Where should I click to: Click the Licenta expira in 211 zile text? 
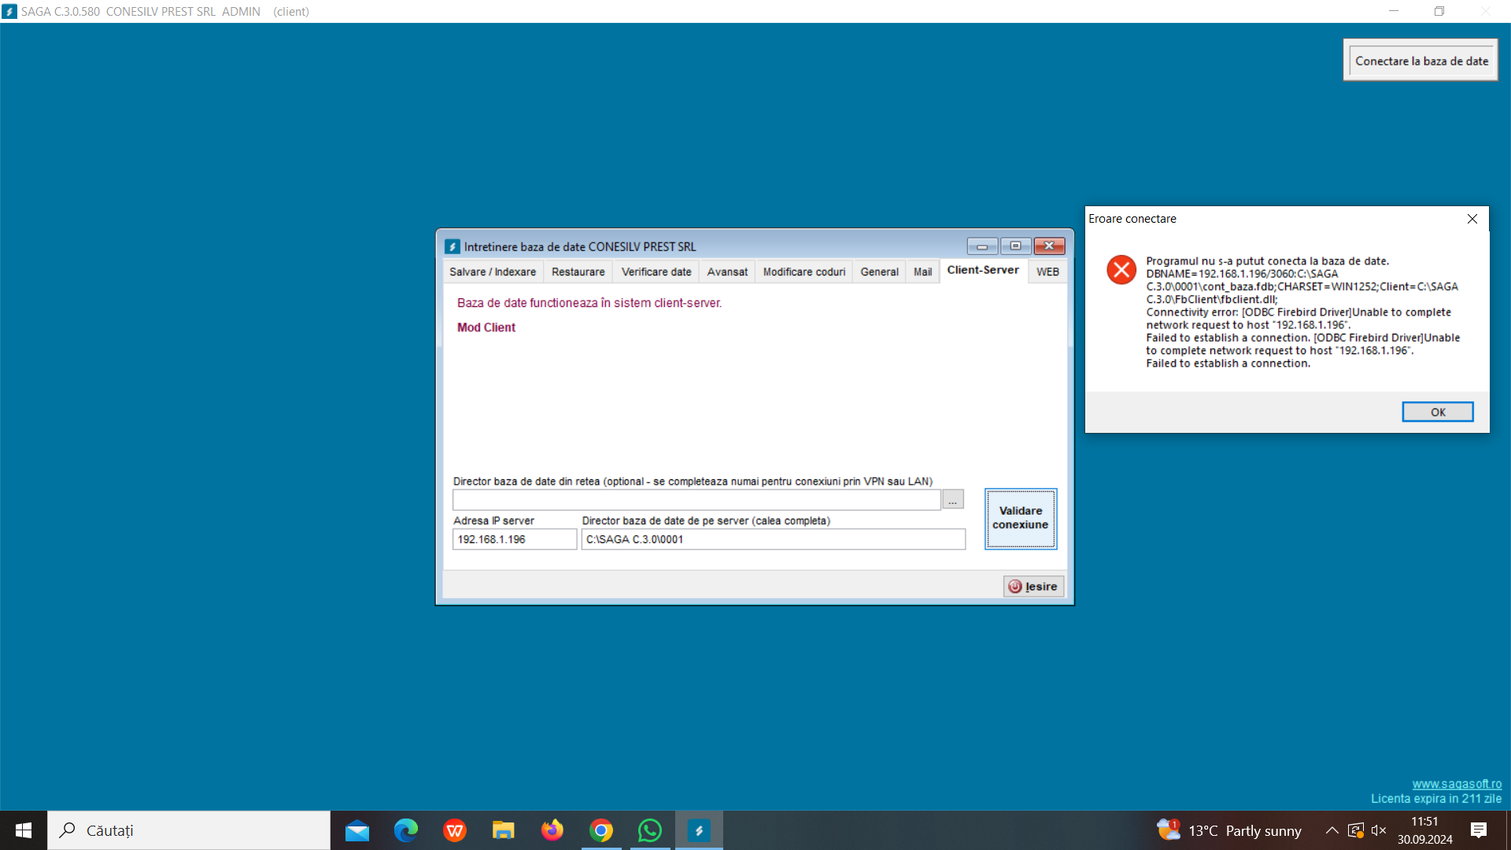1436,798
